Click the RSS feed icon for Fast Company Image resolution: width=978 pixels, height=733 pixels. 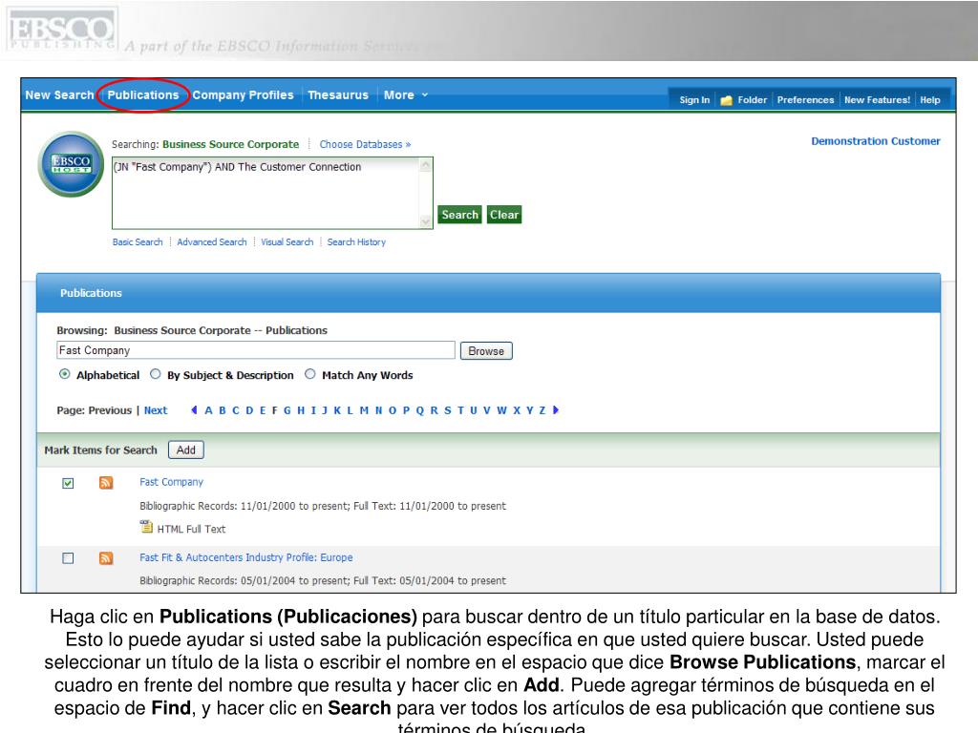click(106, 483)
